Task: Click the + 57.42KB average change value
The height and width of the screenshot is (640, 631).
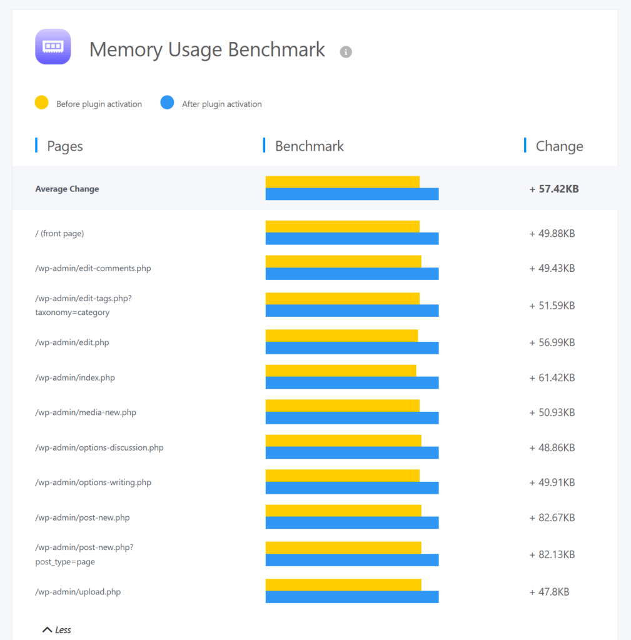Action: (554, 189)
